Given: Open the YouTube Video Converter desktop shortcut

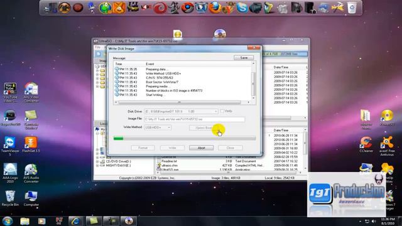Looking at the screenshot, I should [10, 92].
